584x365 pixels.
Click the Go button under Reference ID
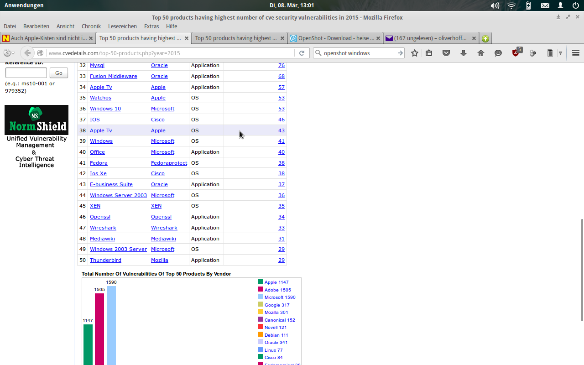(x=59, y=73)
